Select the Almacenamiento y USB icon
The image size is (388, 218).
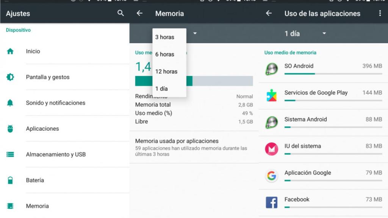11,154
